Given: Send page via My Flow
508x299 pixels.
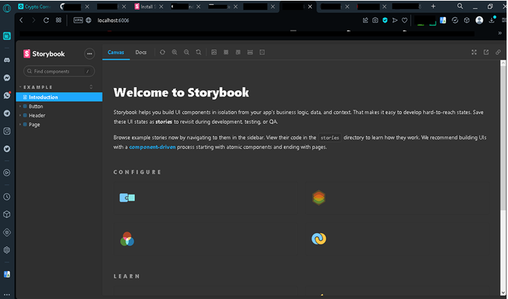Looking at the screenshot, I should click(395, 20).
